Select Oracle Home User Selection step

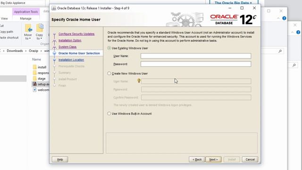(79, 53)
